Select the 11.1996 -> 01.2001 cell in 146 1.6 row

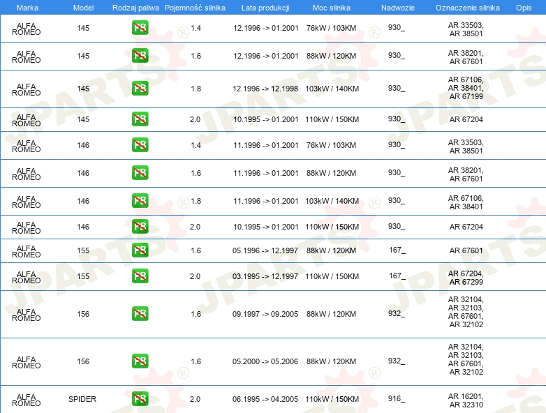point(266,173)
